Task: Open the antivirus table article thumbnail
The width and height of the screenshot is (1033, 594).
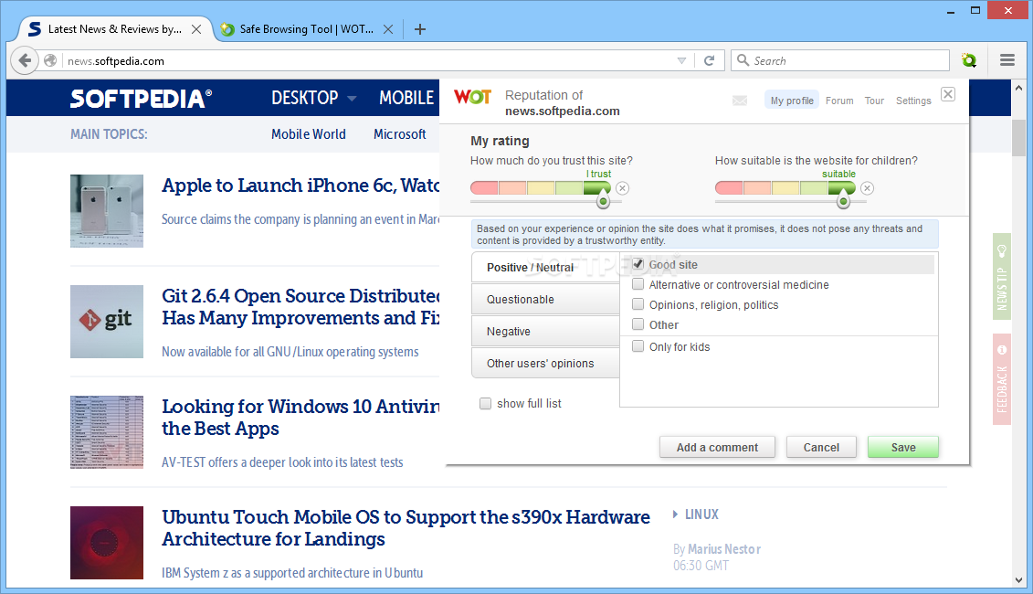Action: point(107,432)
